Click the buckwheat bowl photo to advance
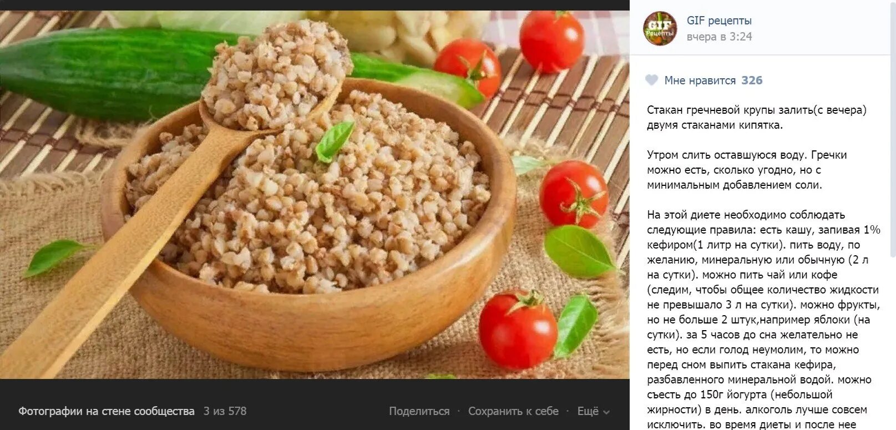 click(315, 195)
